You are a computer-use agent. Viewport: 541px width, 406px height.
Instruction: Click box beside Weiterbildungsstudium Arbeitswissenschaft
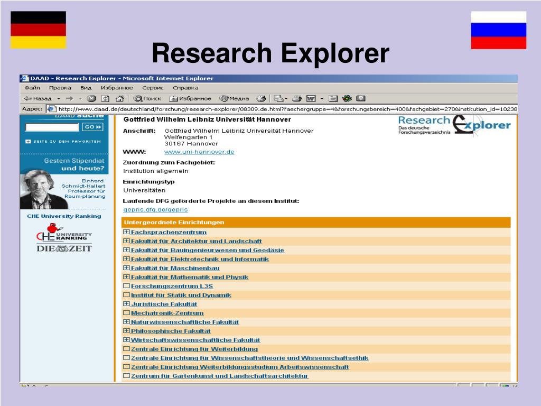click(126, 367)
